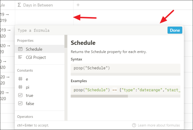Viewport: 193px width, 130px height.
Task: Click the hash icon next to e constant
Action: click(20, 79)
